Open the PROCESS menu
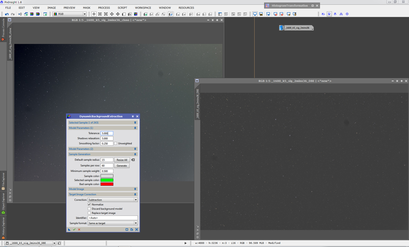 [x=104, y=8]
